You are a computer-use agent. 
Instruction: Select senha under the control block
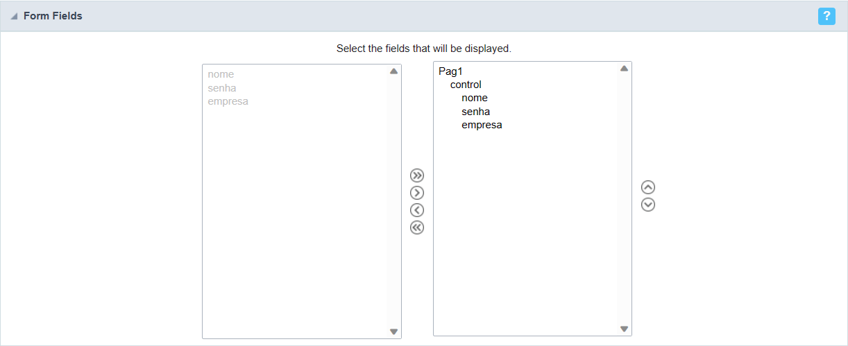pyautogui.click(x=475, y=112)
